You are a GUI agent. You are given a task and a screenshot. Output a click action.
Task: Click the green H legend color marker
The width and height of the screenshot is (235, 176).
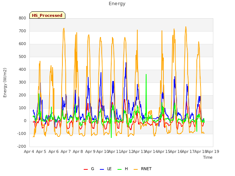click(x=119, y=169)
